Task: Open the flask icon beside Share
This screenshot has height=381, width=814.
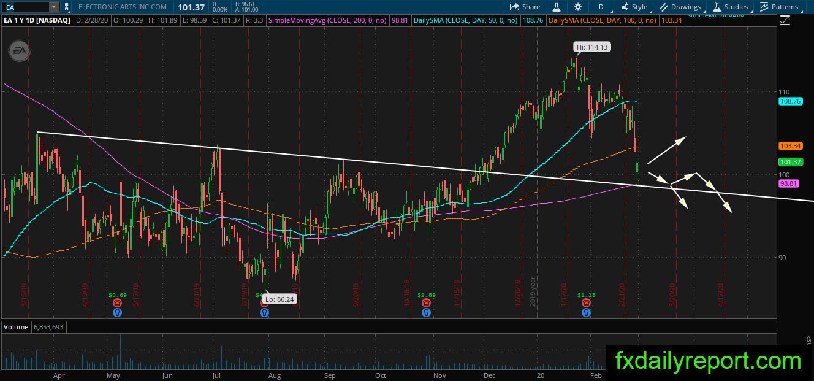Action: (557, 7)
